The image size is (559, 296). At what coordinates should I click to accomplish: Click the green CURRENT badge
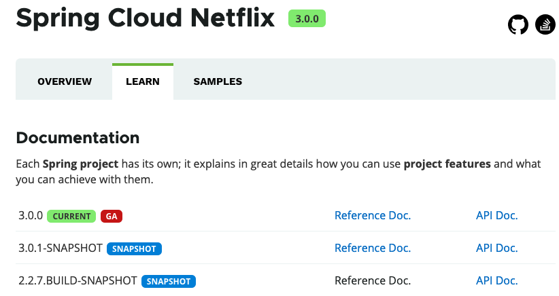[71, 217]
